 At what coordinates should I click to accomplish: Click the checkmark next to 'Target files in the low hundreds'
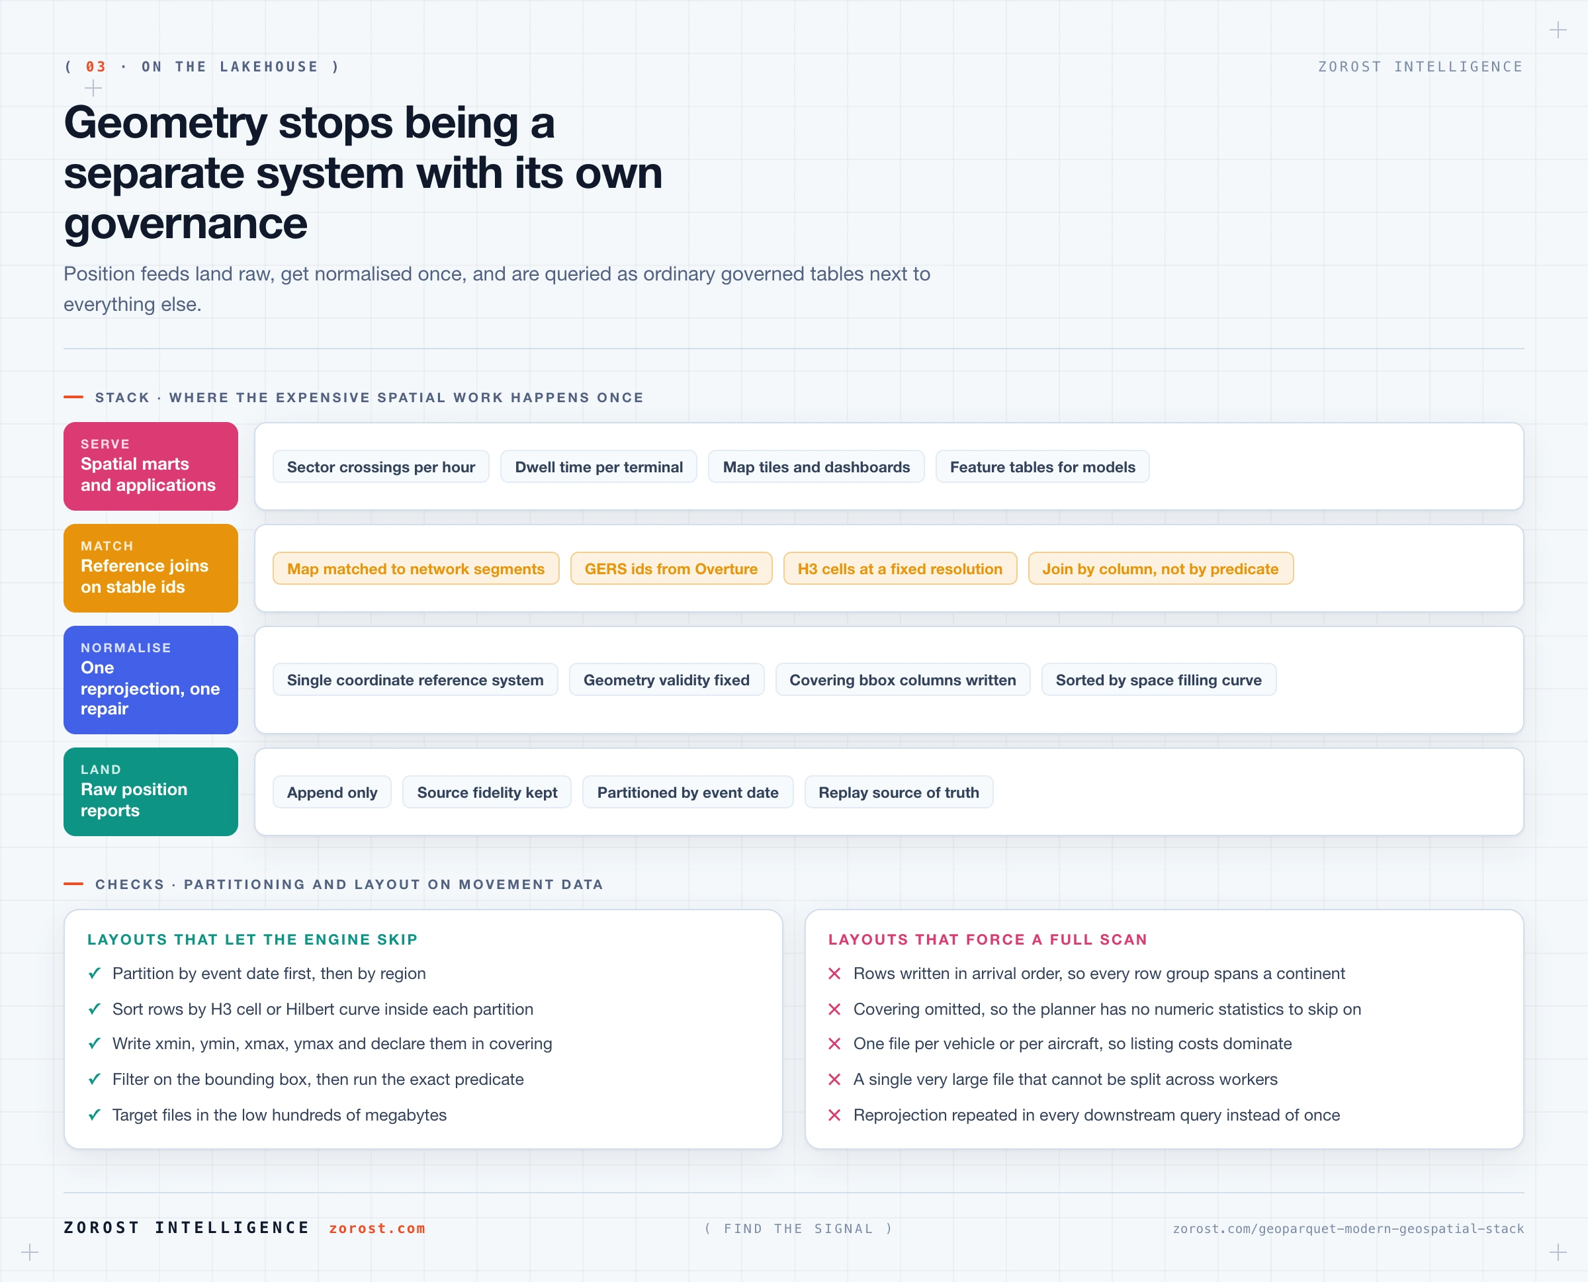click(x=95, y=1115)
